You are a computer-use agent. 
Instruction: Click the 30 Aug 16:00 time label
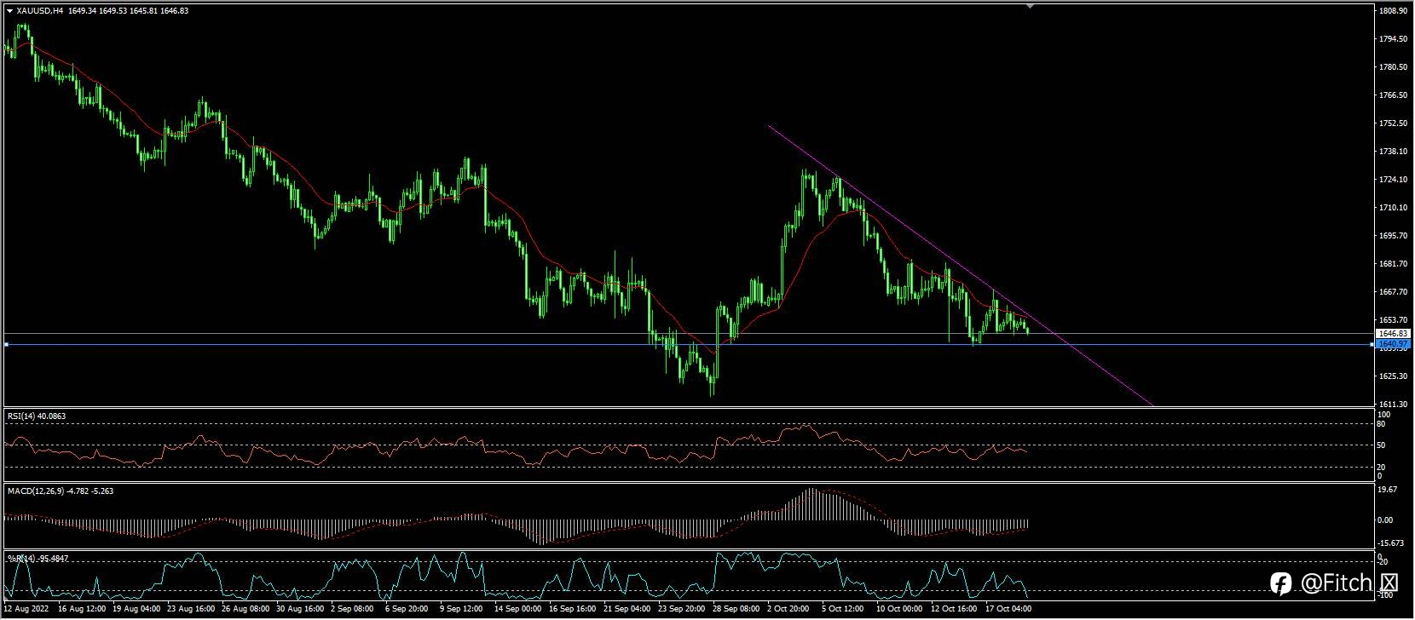click(301, 610)
